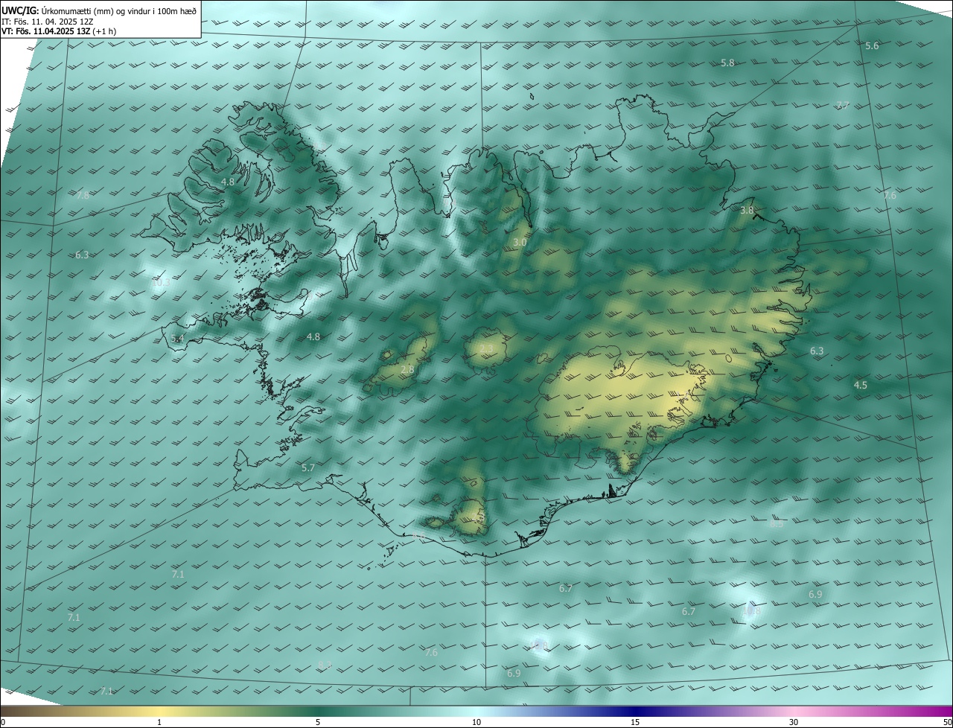Click the value label 7.8 on the map
This screenshot has width=953, height=728.
82,196
